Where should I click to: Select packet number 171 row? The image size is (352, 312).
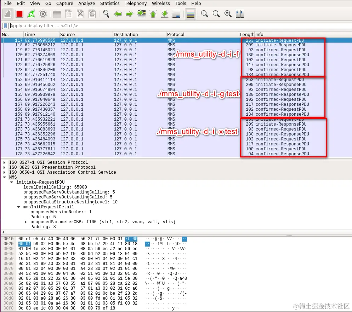pyautogui.click(x=176, y=119)
